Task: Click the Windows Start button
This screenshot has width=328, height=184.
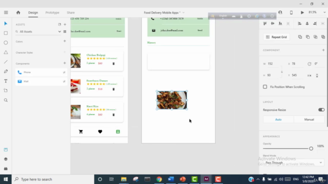Action: pyautogui.click(x=6, y=179)
